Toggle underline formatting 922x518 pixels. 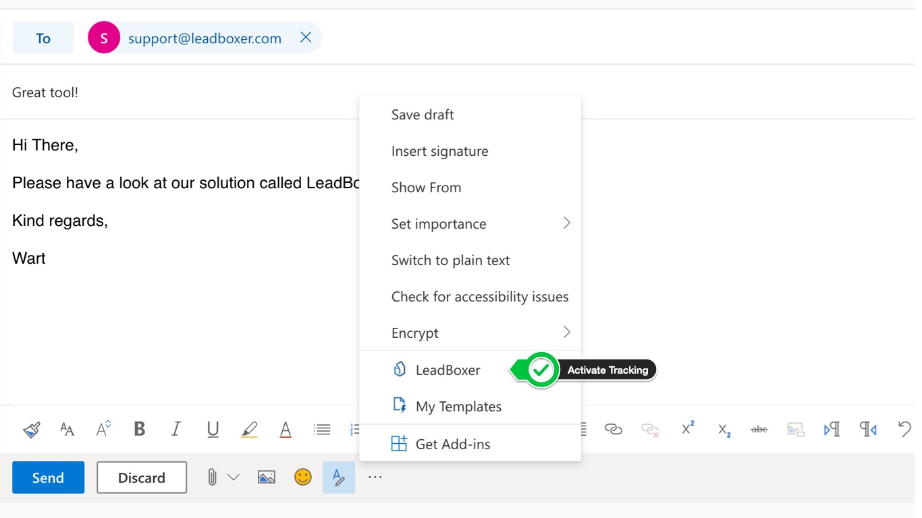213,429
